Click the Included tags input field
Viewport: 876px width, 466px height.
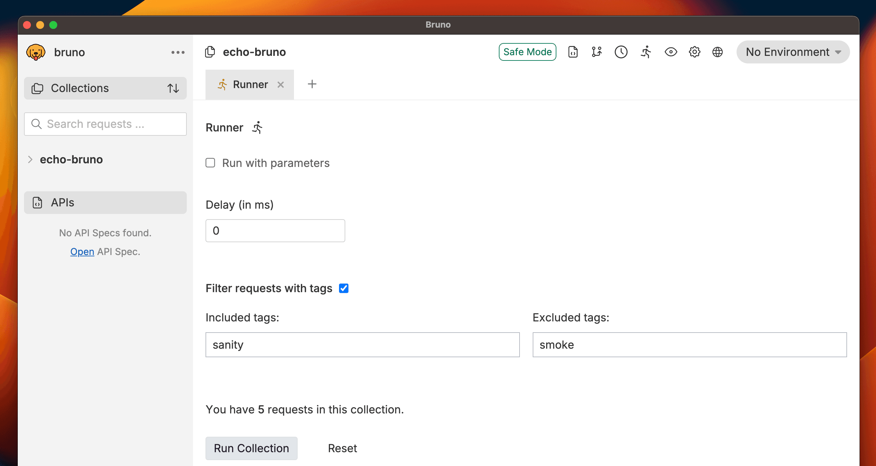click(362, 345)
